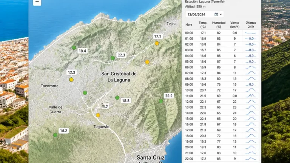Viewport: 290px width, 163px height.
Task: Click humidity 77 in the 19:00 row
Action: pyautogui.click(x=219, y=141)
